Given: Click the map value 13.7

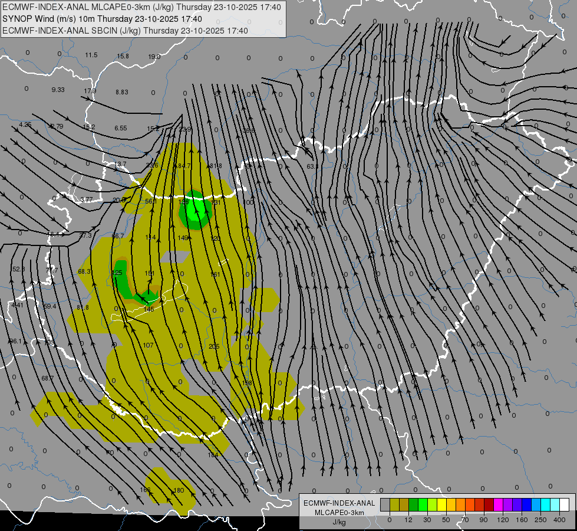Looking at the screenshot, I should tap(120, 164).
